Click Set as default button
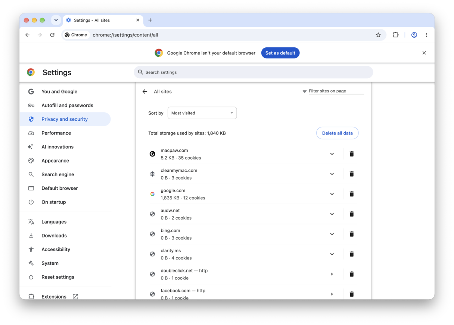Screen dimensions: 454x325 [280, 53]
